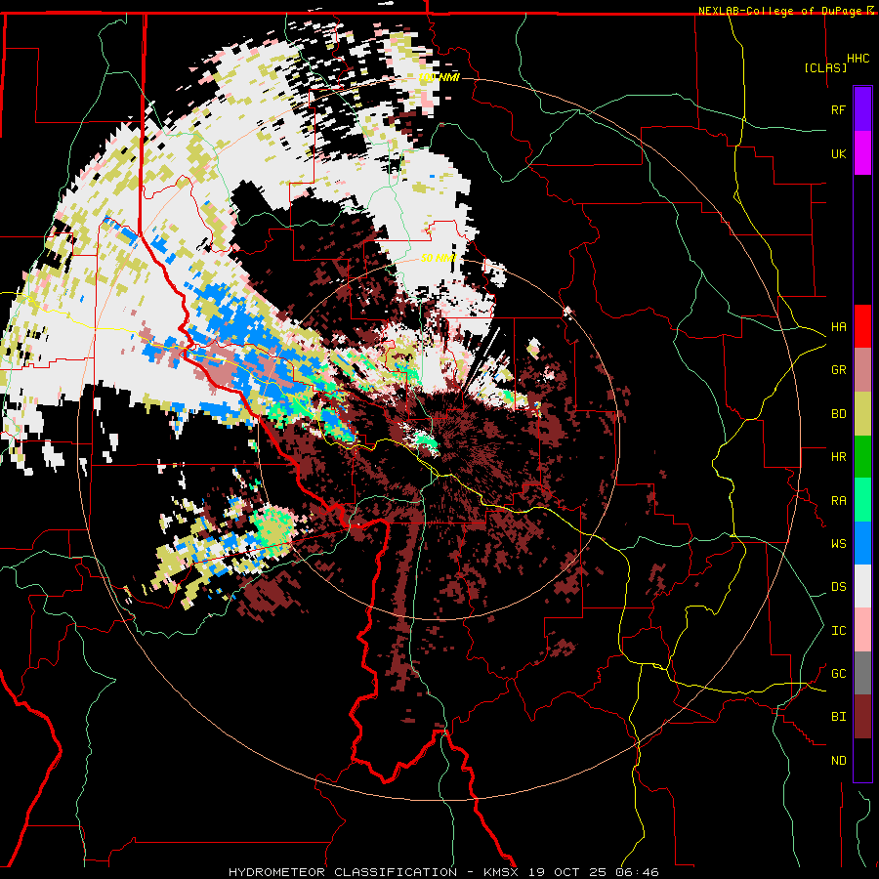
Task: Click the ND black legend swatch
Action: pyautogui.click(x=862, y=760)
